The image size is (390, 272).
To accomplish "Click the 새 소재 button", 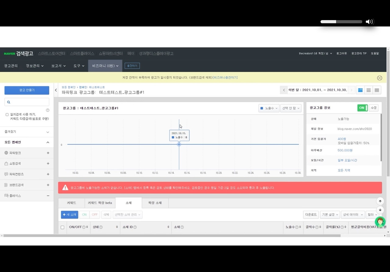I will tap(69, 215).
